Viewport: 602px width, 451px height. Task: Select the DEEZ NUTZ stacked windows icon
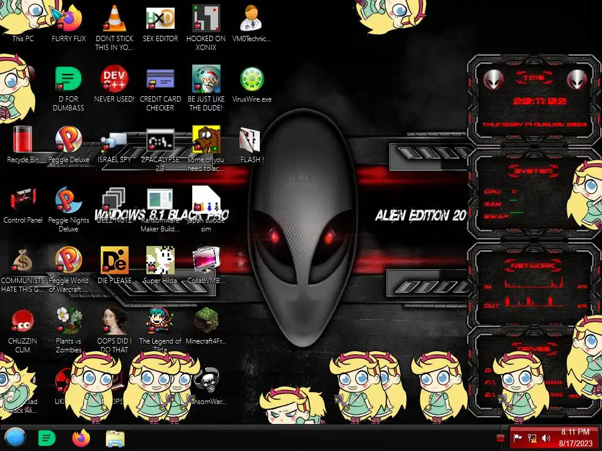(115, 205)
